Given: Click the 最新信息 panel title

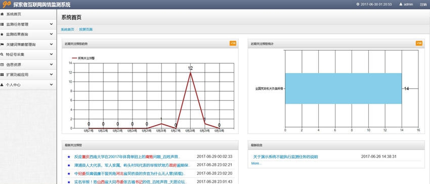Looking at the screenshot, I should click(x=256, y=145).
